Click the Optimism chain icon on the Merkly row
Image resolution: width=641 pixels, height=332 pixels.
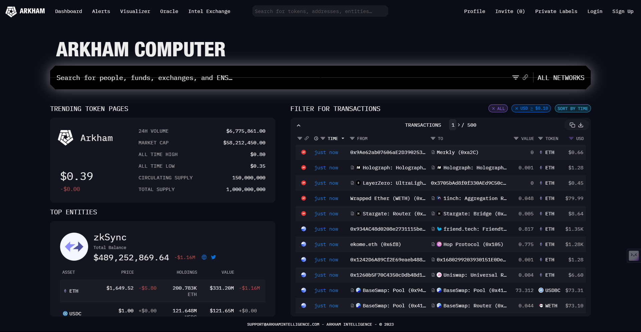pos(303,152)
